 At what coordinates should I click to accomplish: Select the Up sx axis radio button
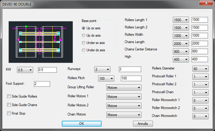coord(83,28)
